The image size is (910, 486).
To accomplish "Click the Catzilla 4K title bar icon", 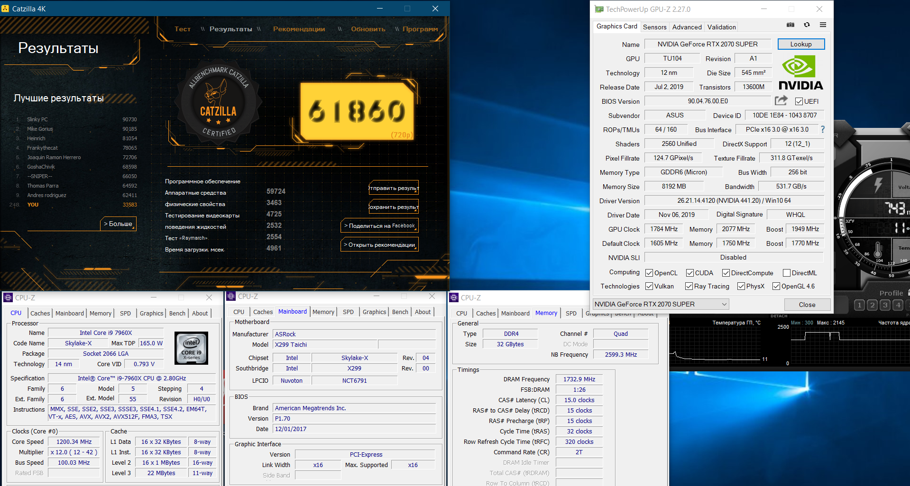I will [x=5, y=9].
